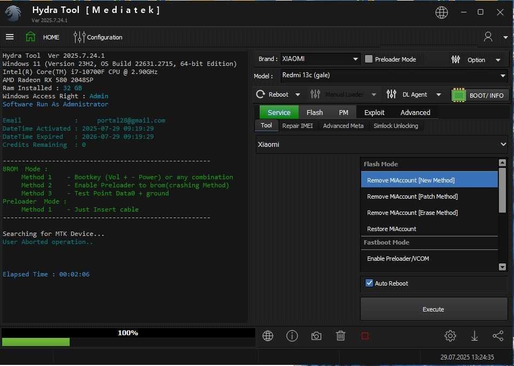Toggle the Preloader Mode checkbox
The image size is (514, 366).
[368, 59]
